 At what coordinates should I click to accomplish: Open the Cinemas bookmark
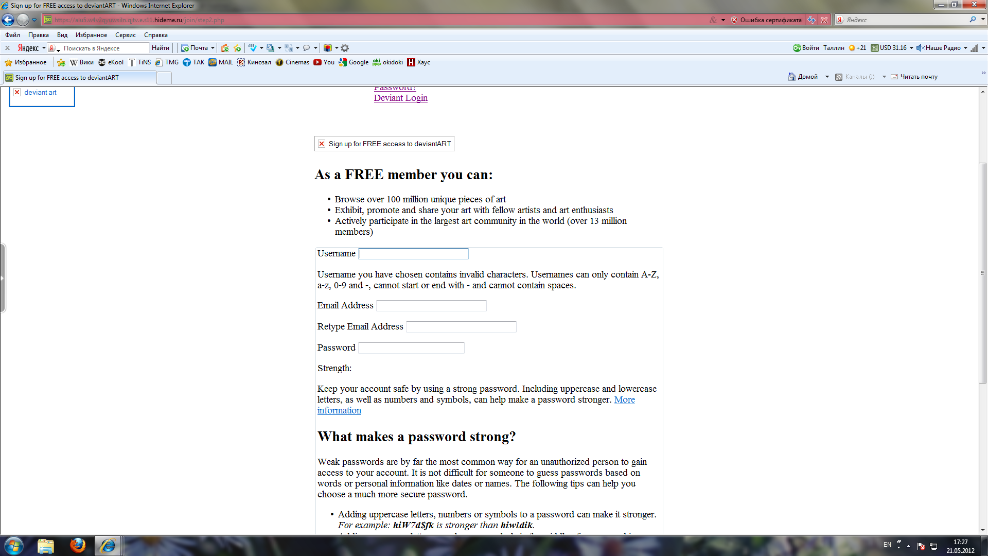tap(292, 62)
